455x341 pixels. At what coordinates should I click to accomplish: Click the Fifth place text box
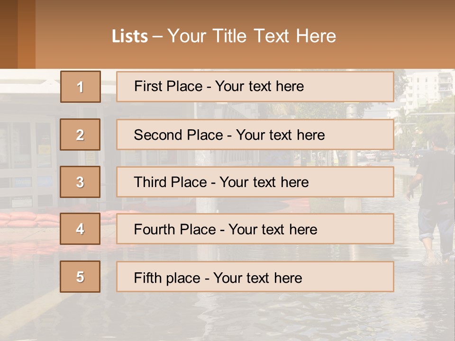(x=255, y=277)
